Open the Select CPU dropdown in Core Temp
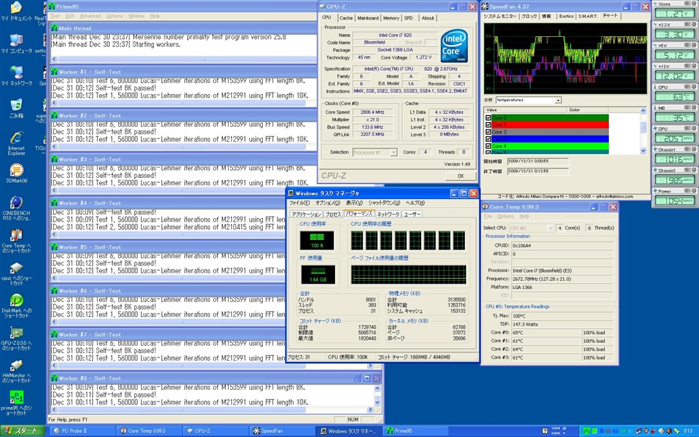This screenshot has width=699, height=437. (550, 228)
